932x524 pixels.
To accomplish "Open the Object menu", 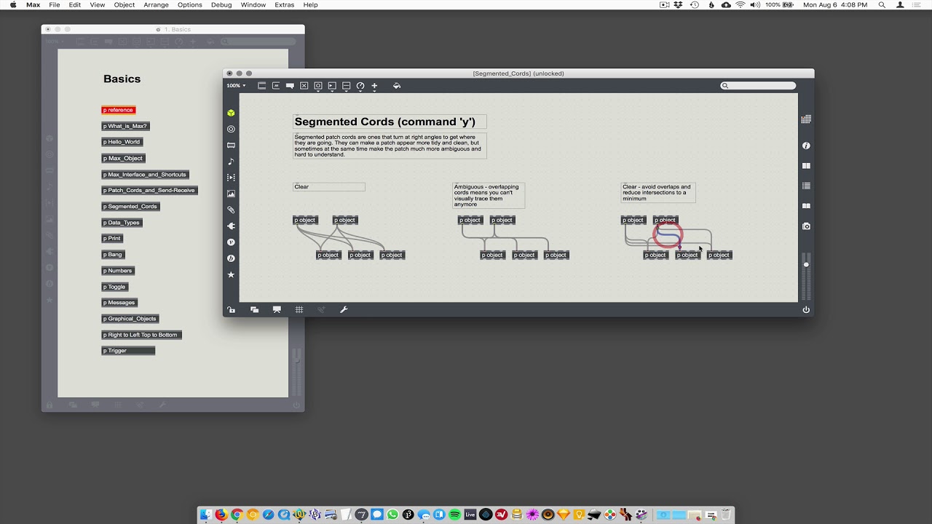I will [x=125, y=5].
